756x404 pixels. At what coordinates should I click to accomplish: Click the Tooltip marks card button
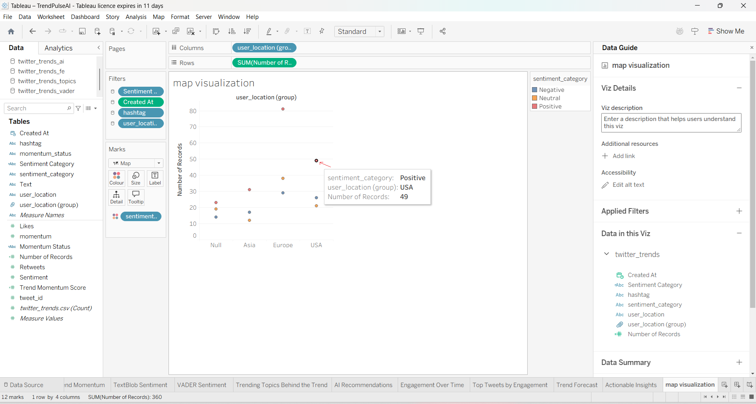point(136,197)
